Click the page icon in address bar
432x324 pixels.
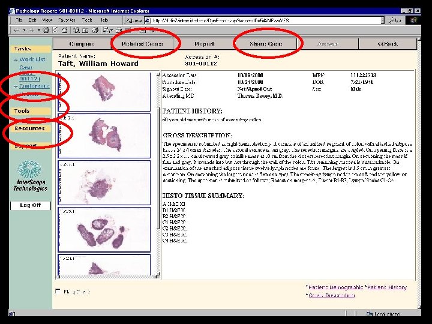[x=148, y=20]
